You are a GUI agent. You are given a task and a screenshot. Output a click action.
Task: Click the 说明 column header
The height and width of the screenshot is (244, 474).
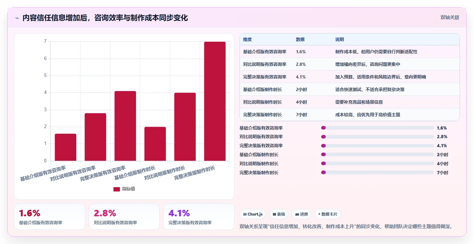(x=339, y=40)
